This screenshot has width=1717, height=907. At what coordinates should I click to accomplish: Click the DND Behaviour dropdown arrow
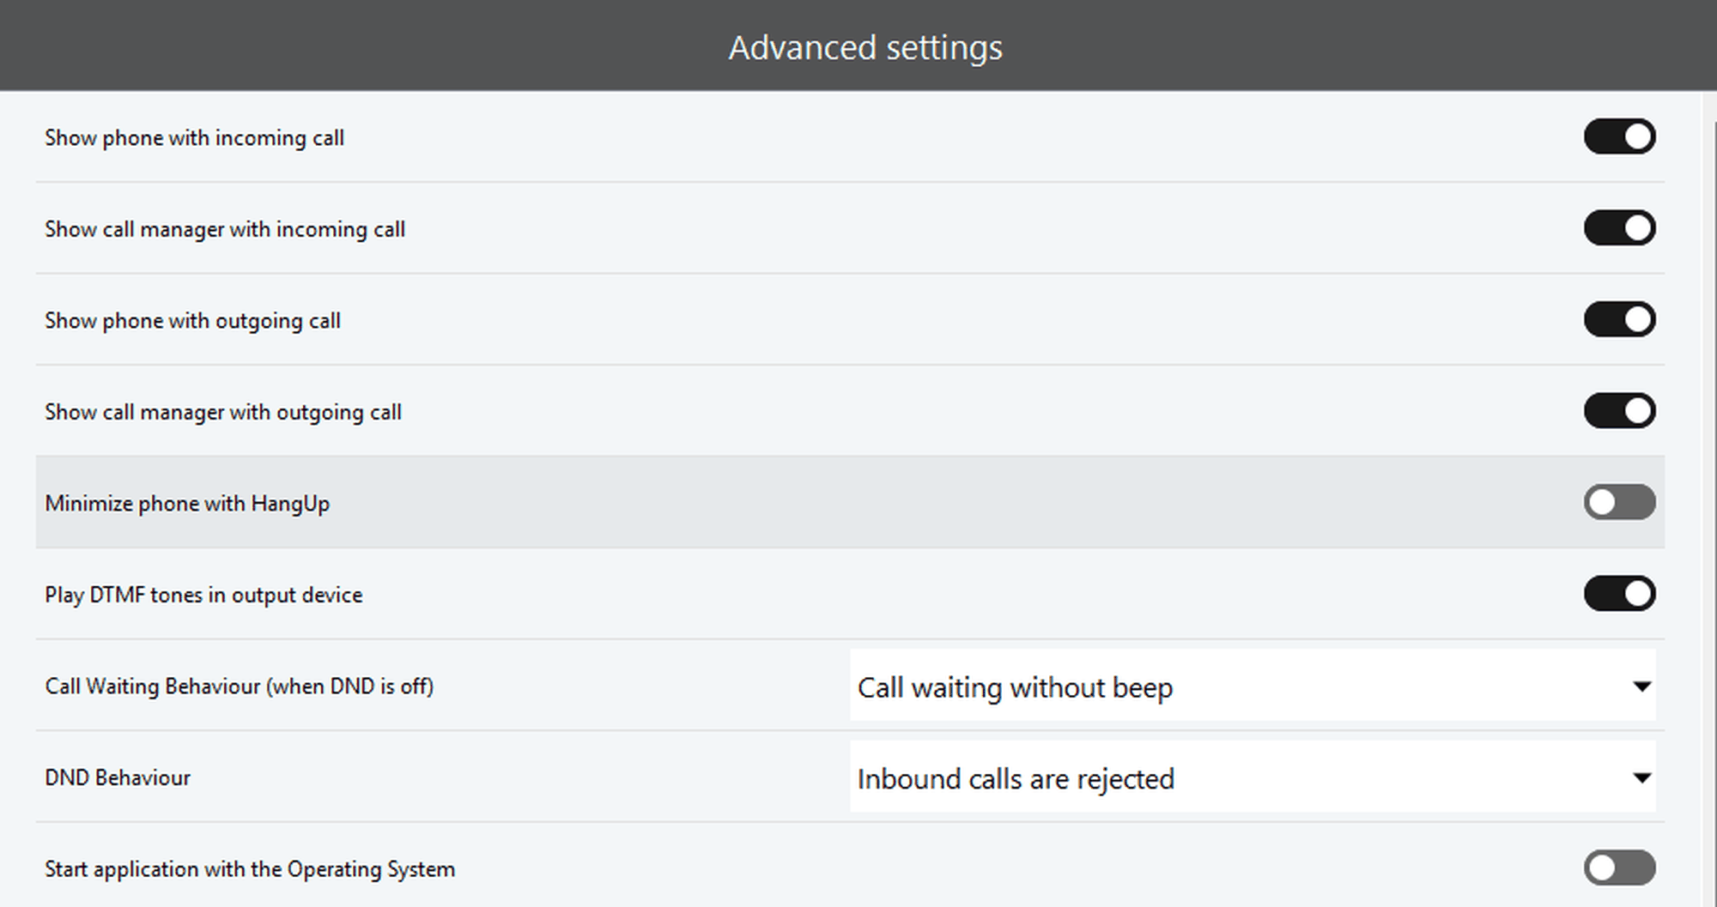pyautogui.click(x=1641, y=778)
